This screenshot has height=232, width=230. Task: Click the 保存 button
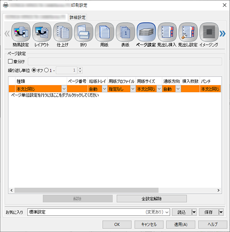coord(209,212)
